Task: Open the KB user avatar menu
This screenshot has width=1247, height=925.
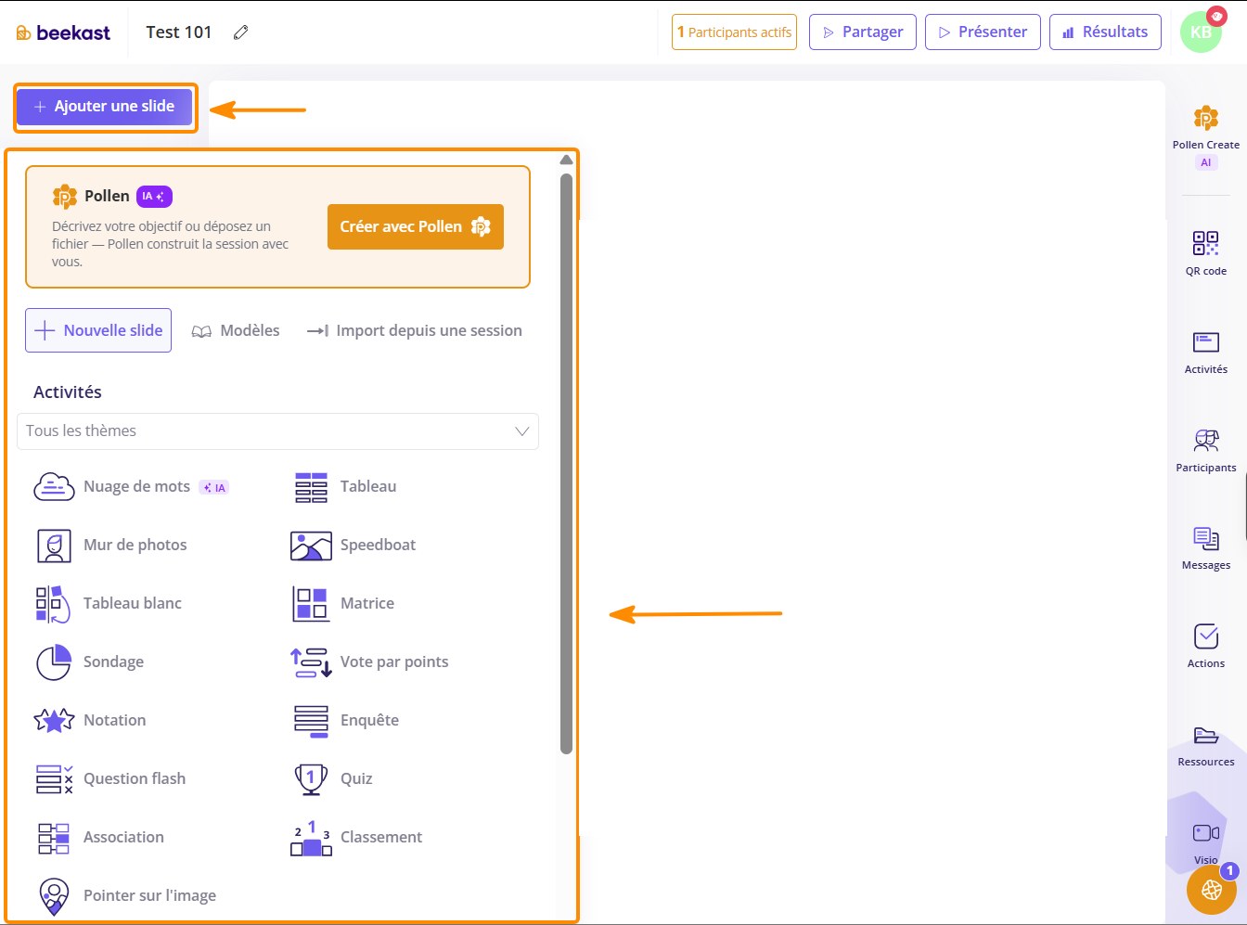Action: [x=1201, y=32]
